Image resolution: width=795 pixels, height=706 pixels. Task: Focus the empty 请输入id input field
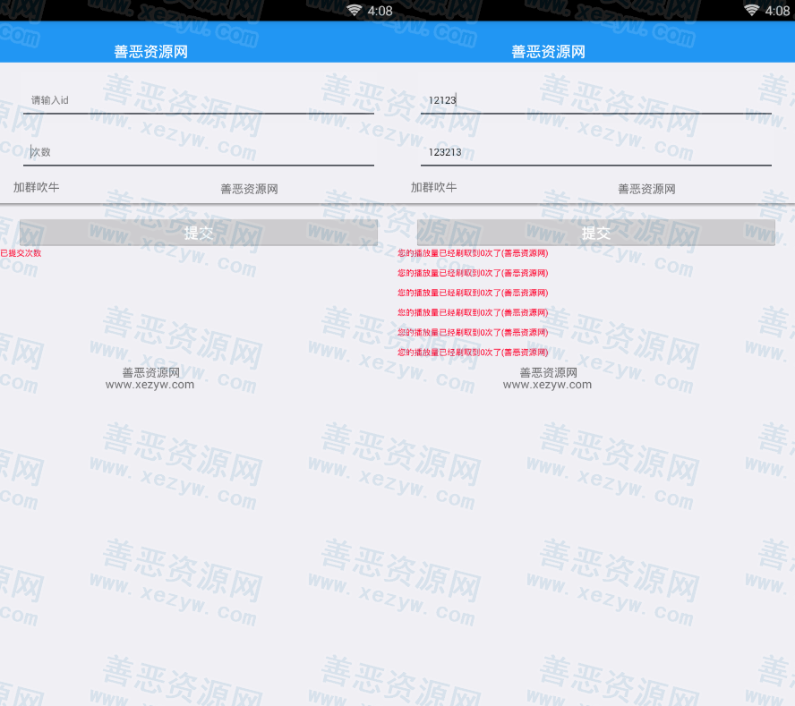[198, 100]
